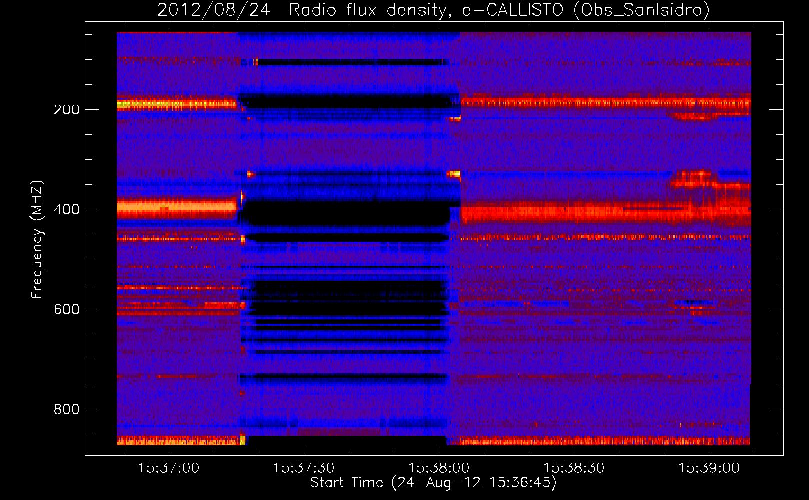Click the 15:37:00 time tick label
The width and height of the screenshot is (809, 500).
click(169, 468)
